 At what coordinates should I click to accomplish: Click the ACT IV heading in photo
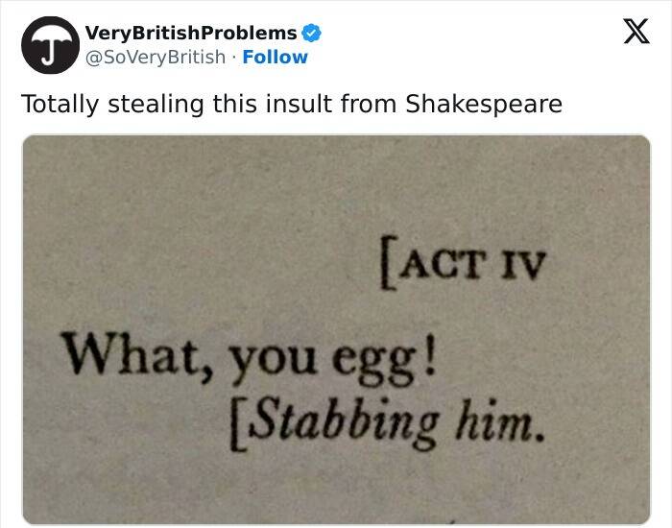point(464,262)
